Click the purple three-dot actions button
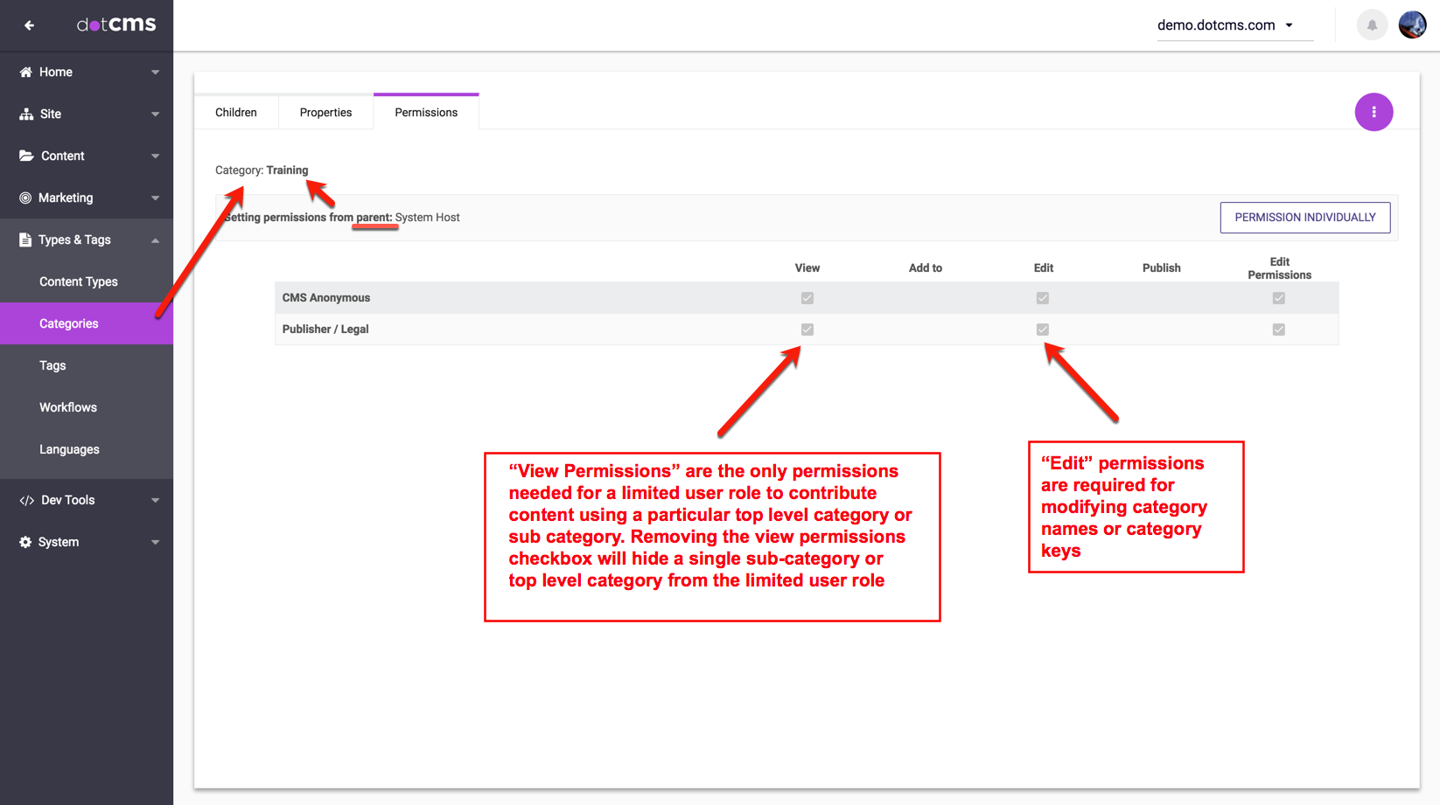Screen dimensions: 1440x805 tap(1374, 112)
